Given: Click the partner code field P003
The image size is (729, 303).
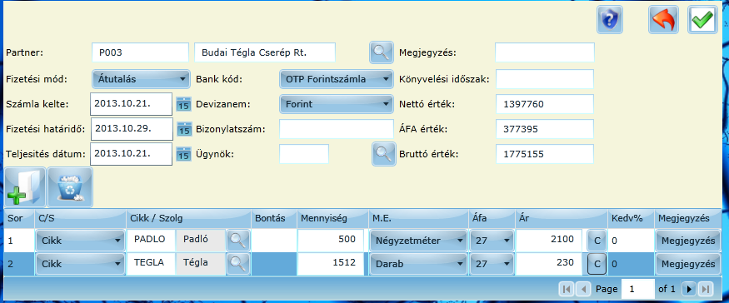Looking at the screenshot, I should [x=141, y=52].
